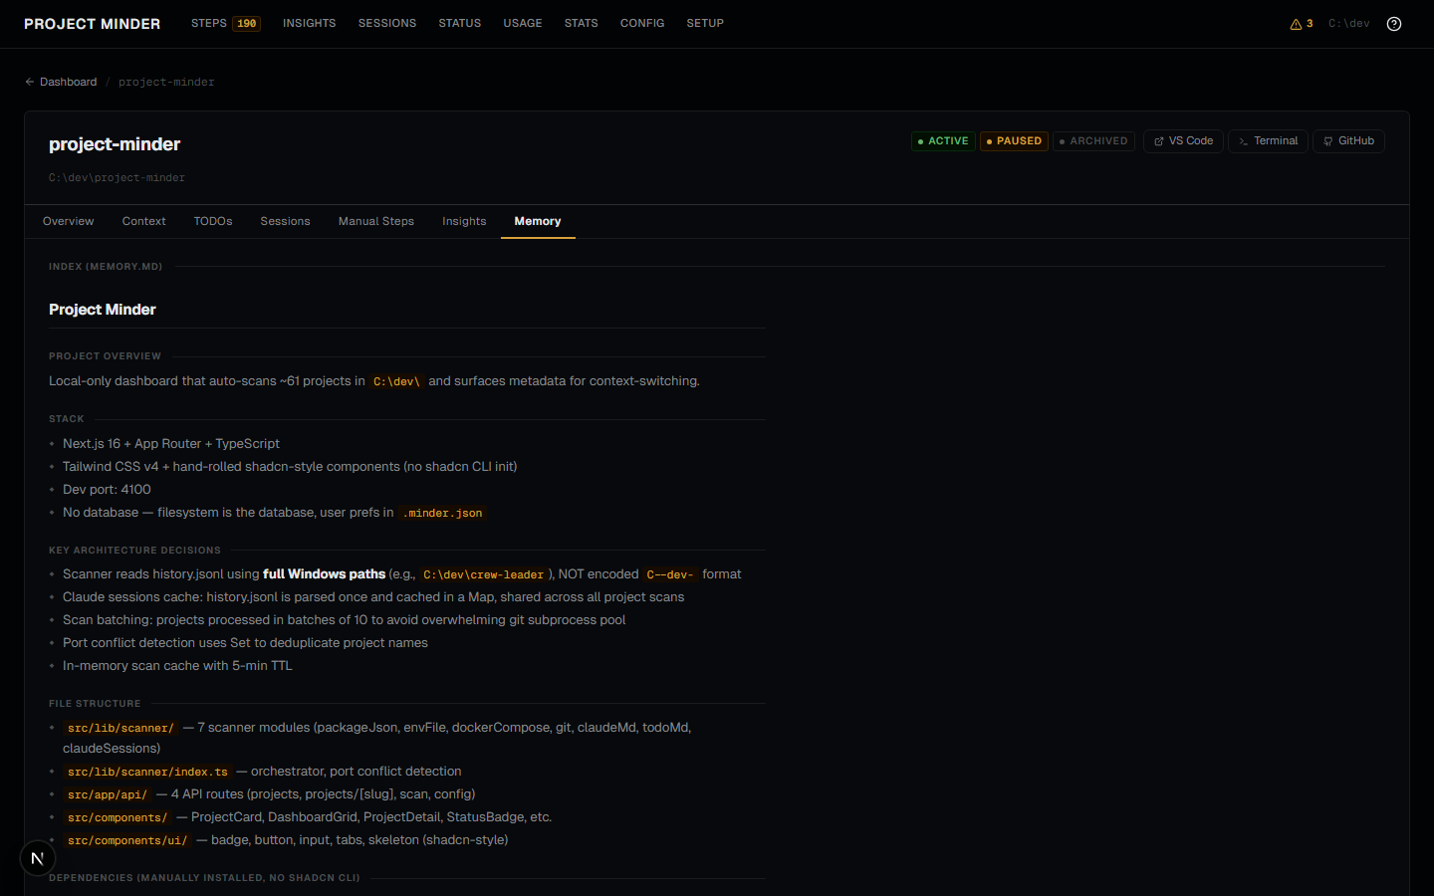Toggle the PAUSED status badge
This screenshot has width=1434, height=896.
(x=1014, y=140)
